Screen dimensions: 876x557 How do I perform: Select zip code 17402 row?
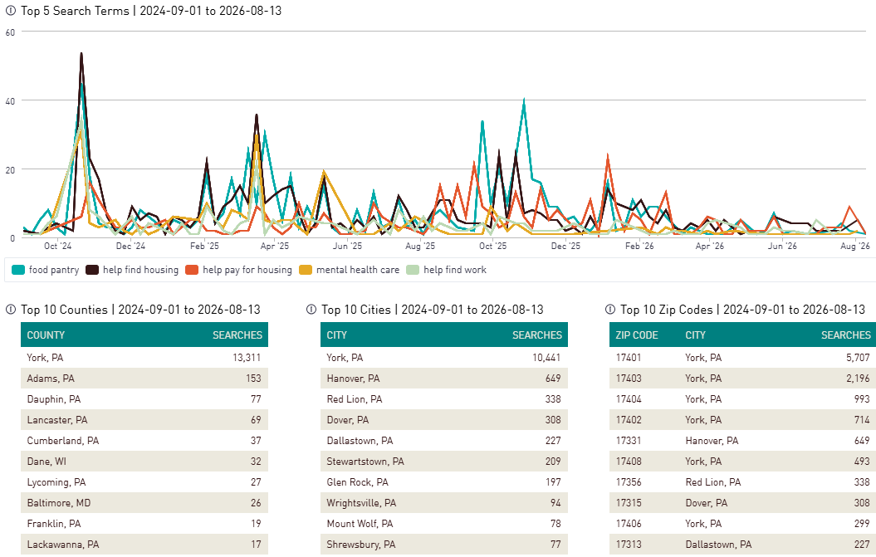(x=742, y=419)
